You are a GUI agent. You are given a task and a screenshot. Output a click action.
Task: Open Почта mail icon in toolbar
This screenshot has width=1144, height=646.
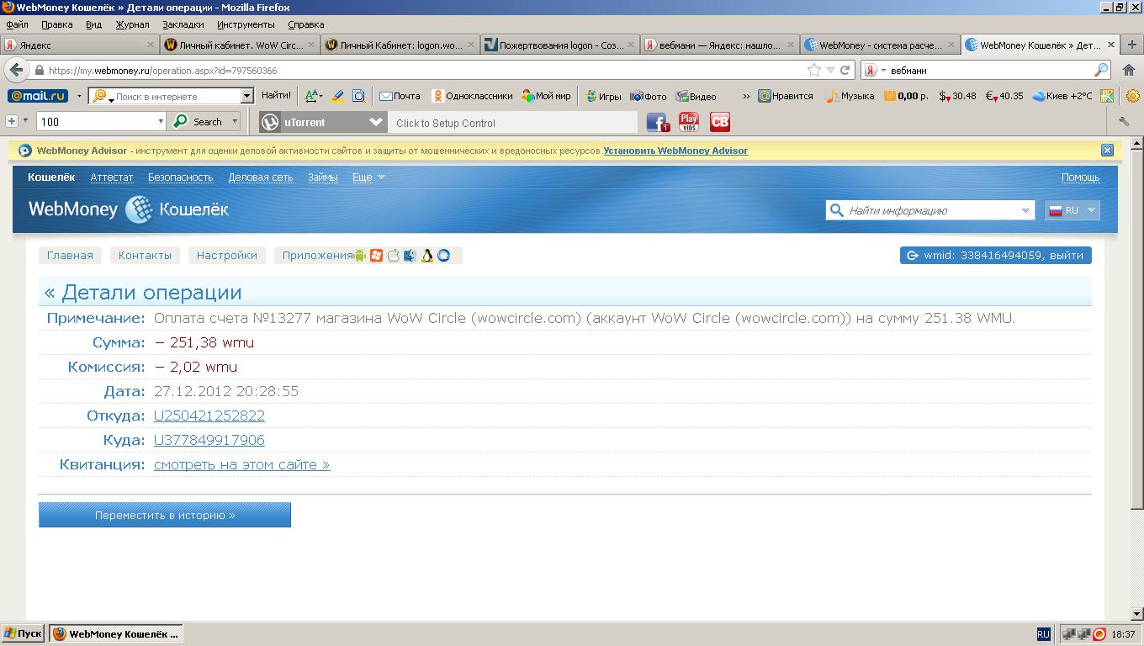point(400,96)
